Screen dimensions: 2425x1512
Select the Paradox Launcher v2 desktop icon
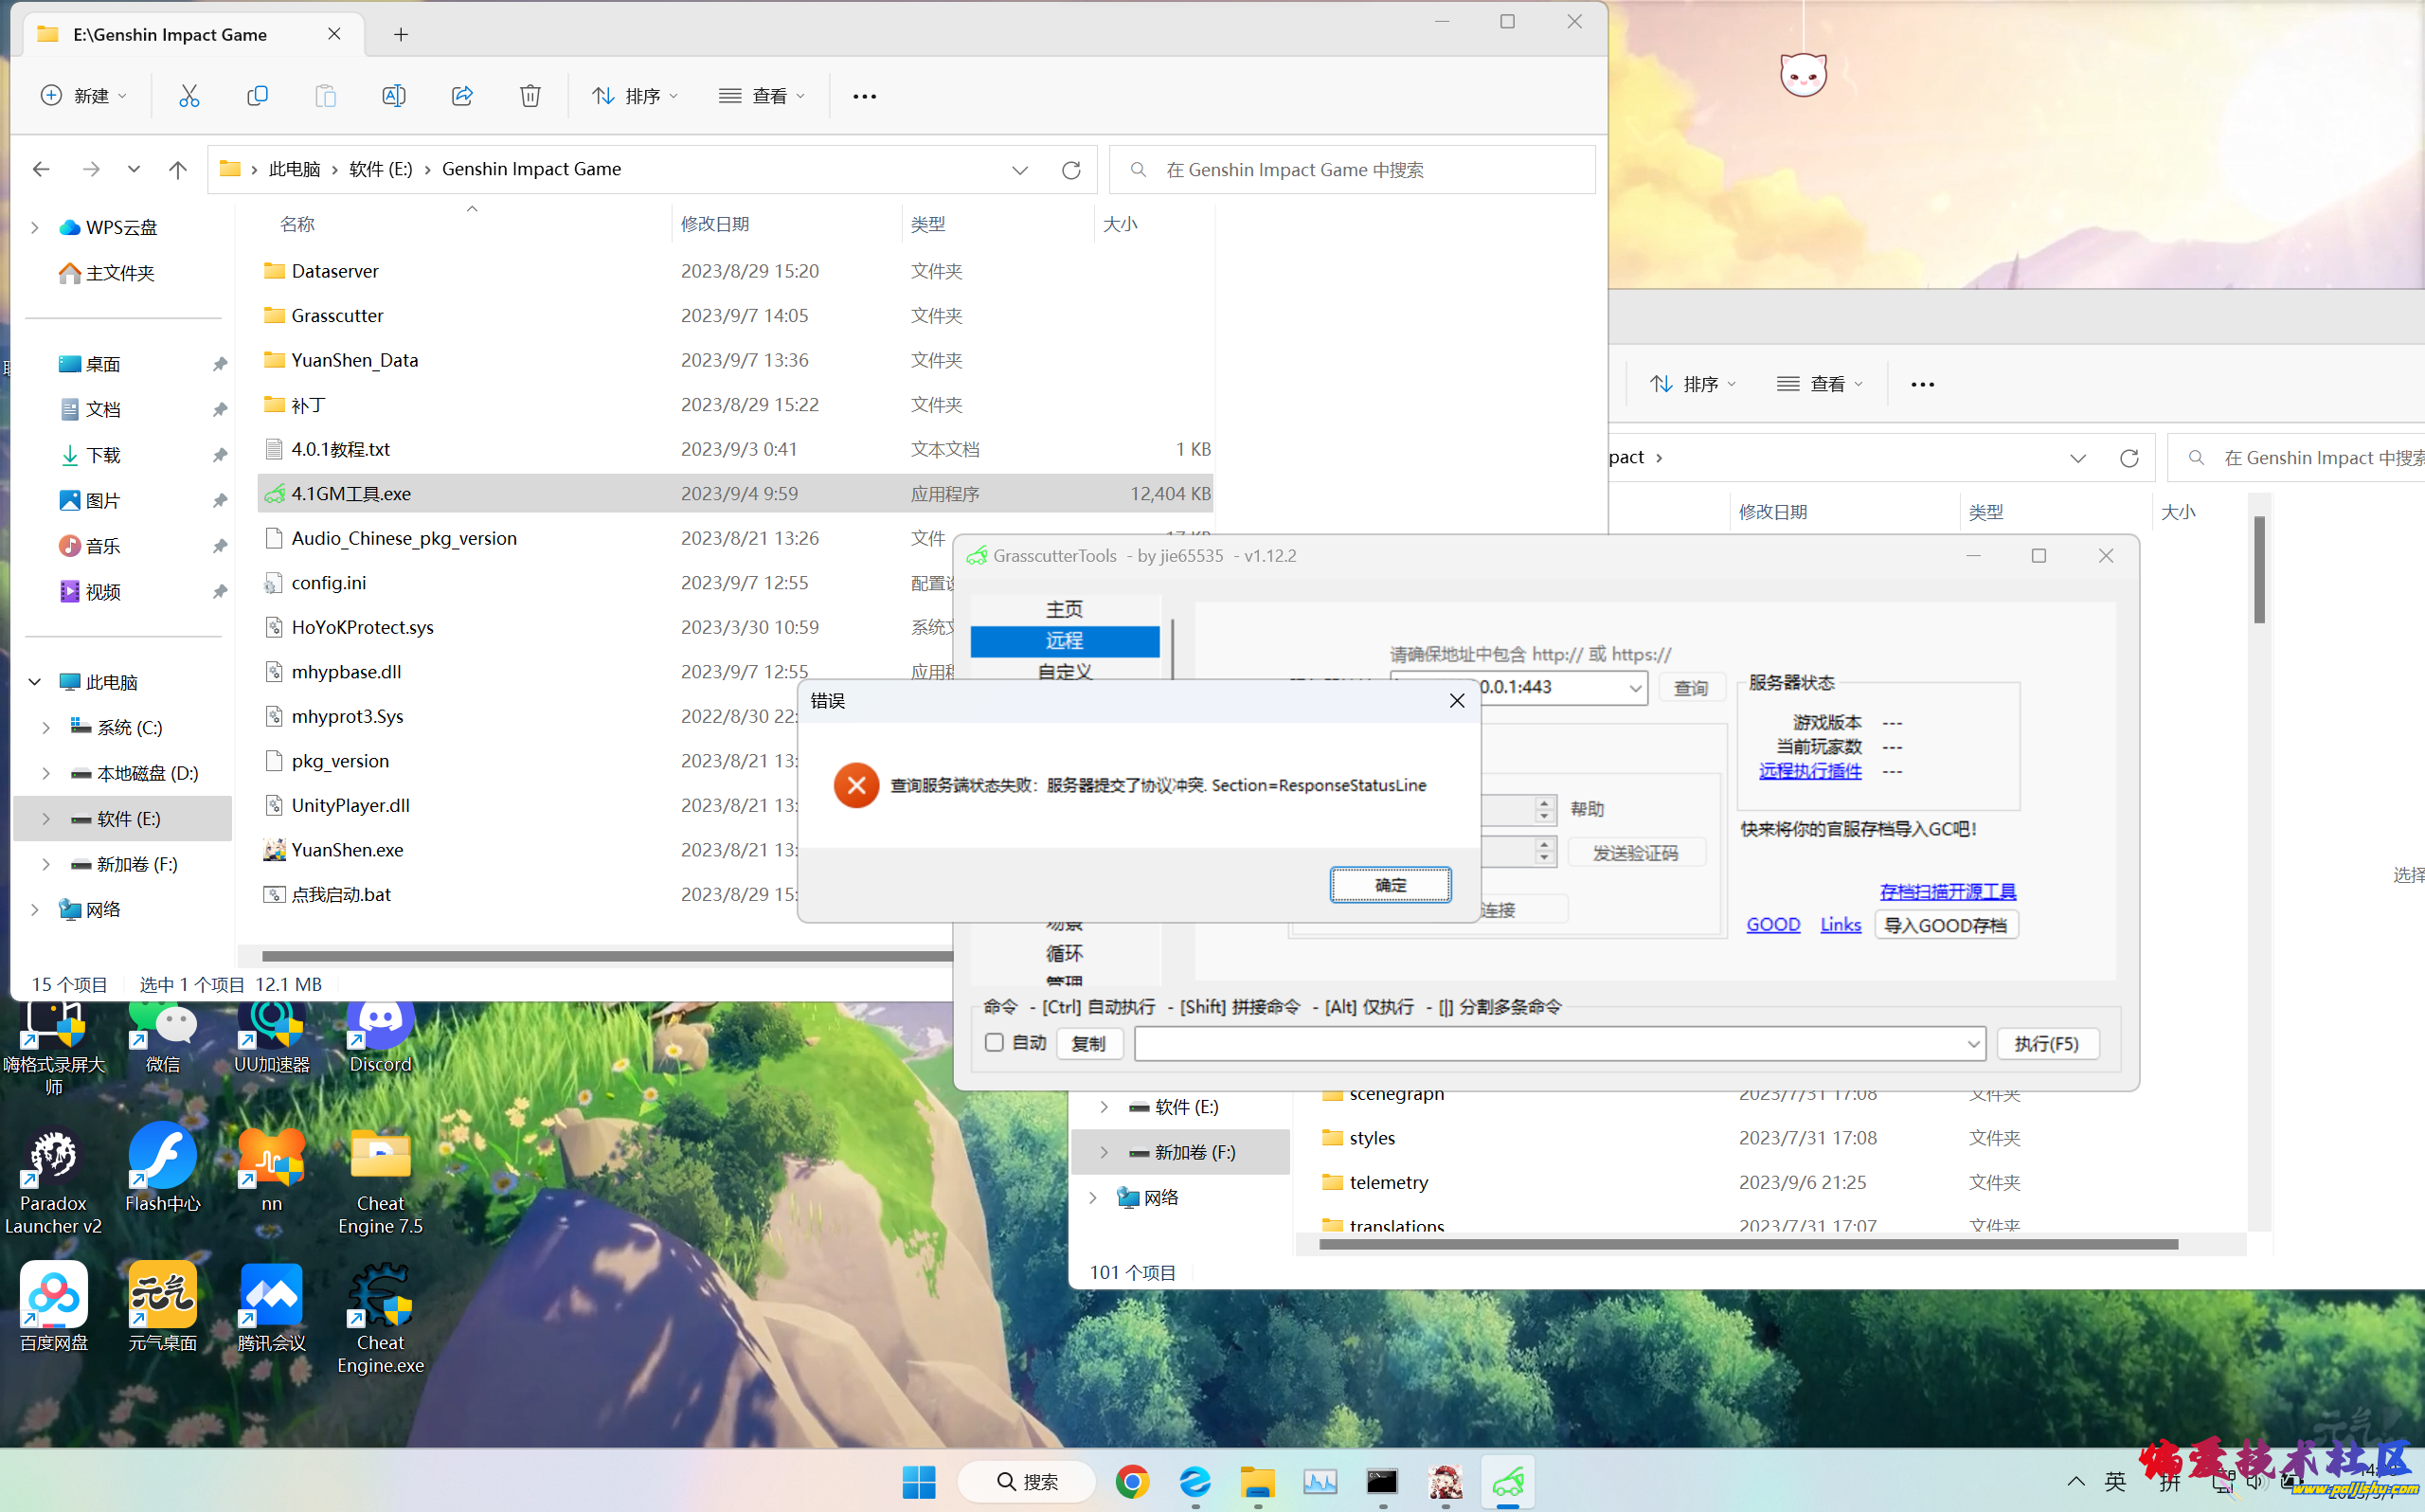53,1181
